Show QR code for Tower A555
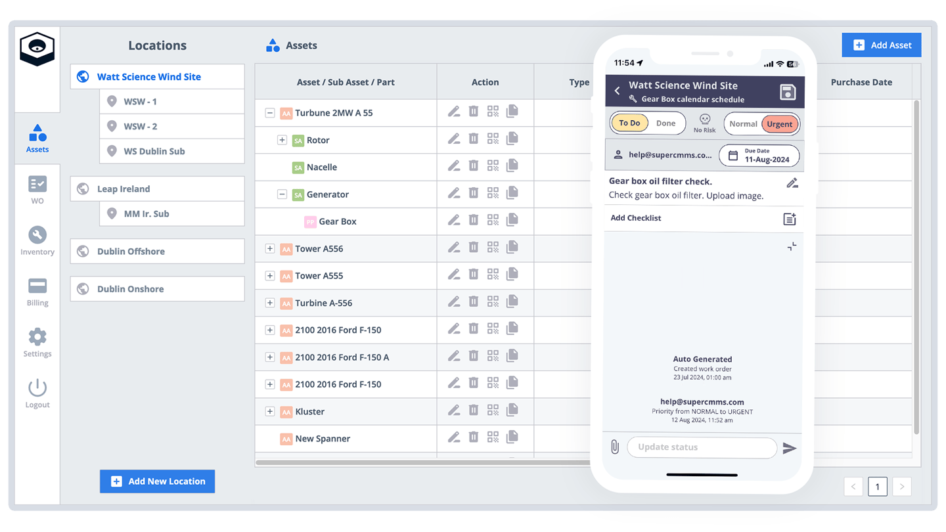 coord(493,275)
